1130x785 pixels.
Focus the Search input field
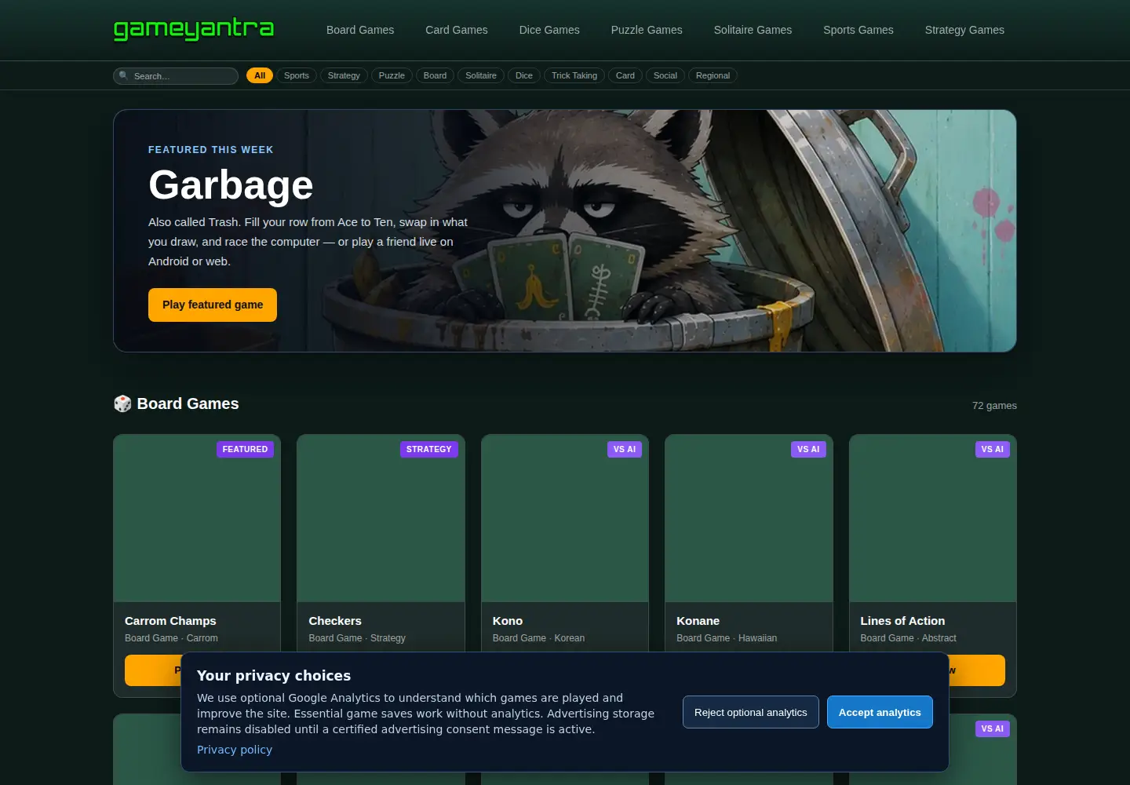pos(176,75)
